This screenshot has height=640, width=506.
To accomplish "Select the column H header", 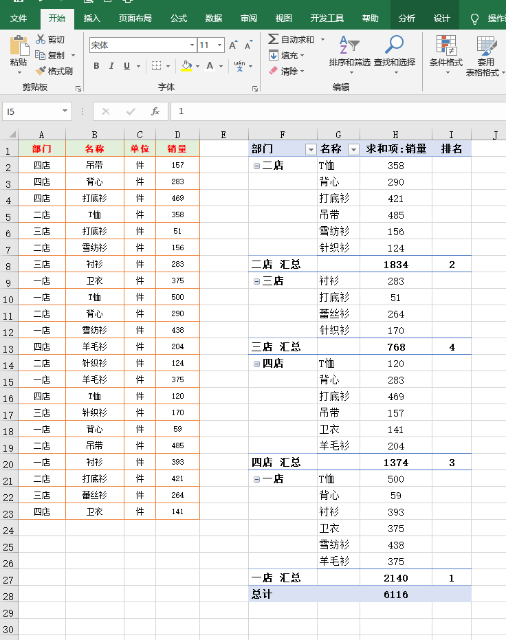I will point(396,135).
